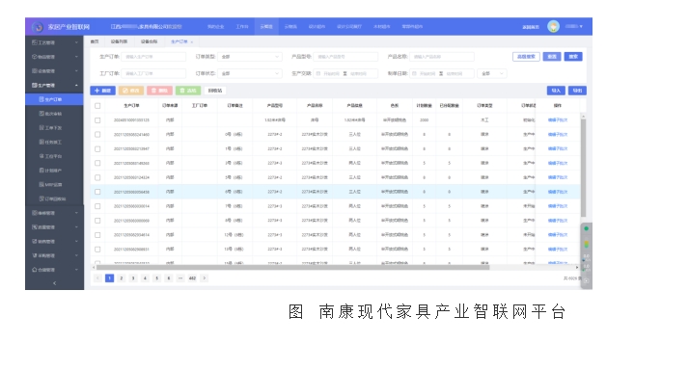This screenshot has height=370, width=689.
Task: Click the red trash 删除 button
Action: tap(159, 91)
